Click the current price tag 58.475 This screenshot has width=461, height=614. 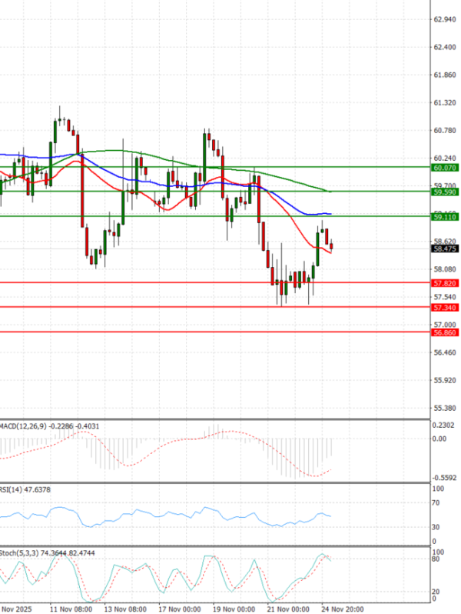pyautogui.click(x=445, y=249)
